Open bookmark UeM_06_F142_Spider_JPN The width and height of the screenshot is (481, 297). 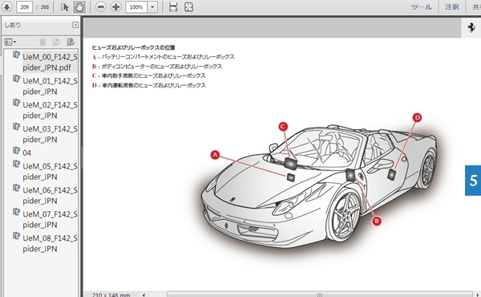(50, 195)
